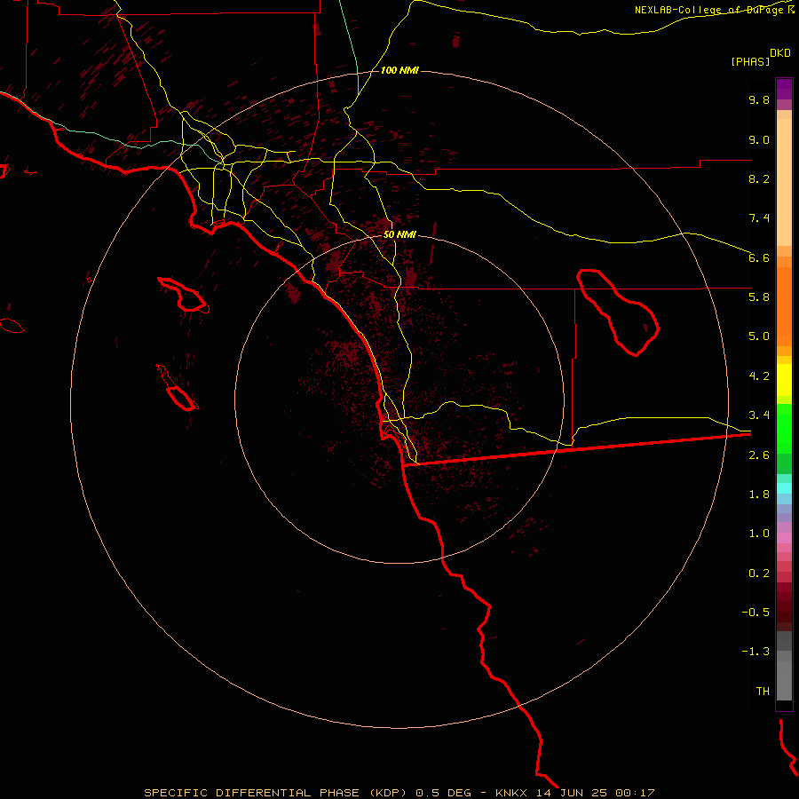799x799 pixels.
Task: Click the 3.4 legend value
Action: [x=759, y=415]
